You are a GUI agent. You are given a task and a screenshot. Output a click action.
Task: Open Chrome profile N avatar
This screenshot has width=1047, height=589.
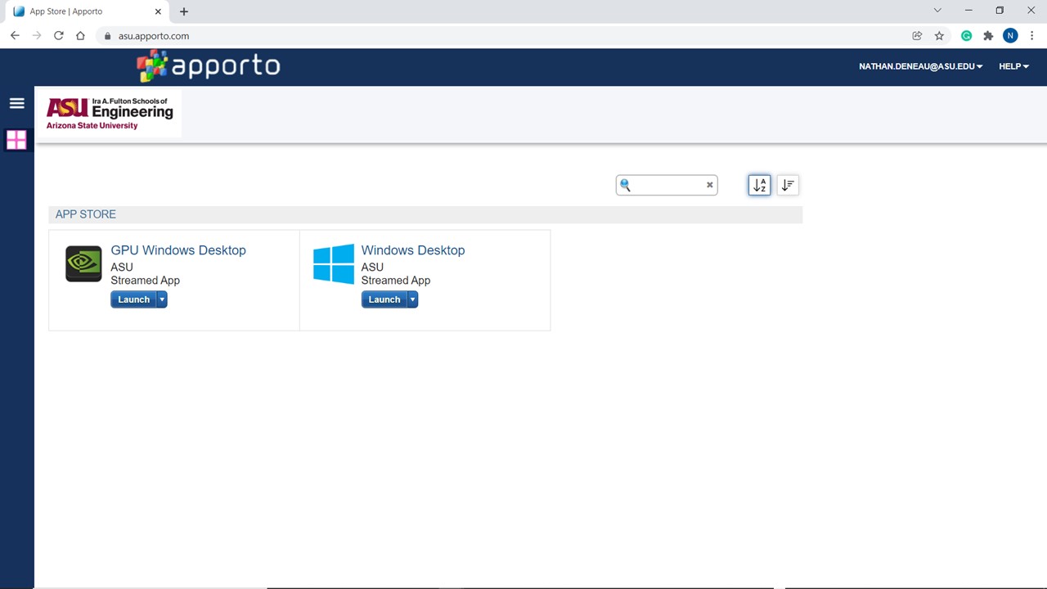tap(1010, 36)
